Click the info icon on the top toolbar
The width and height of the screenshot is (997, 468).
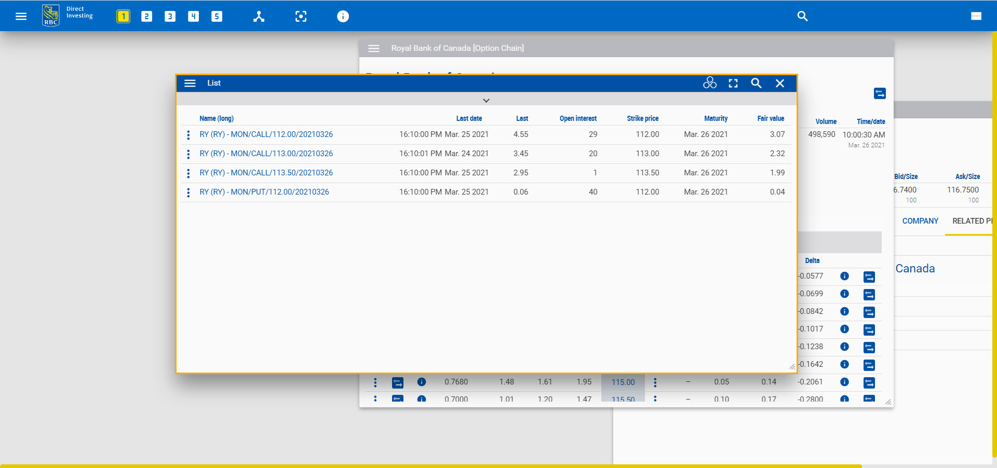click(x=343, y=16)
